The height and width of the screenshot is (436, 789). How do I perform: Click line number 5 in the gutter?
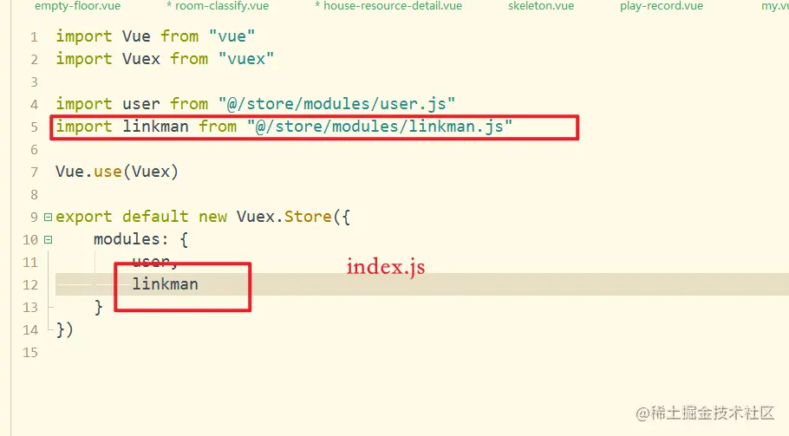34,127
